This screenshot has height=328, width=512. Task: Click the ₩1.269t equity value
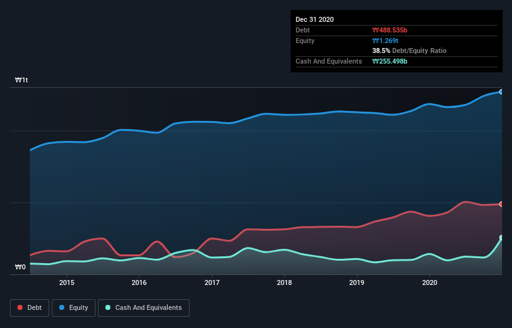pos(385,41)
